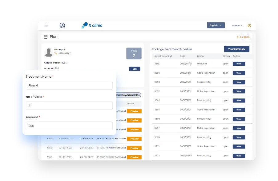Click the Visits 7 counter badge

(x=134, y=53)
